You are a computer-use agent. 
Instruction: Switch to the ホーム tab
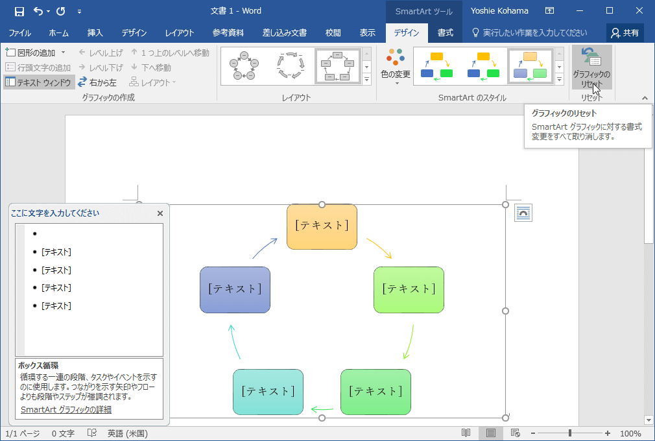tap(58, 32)
